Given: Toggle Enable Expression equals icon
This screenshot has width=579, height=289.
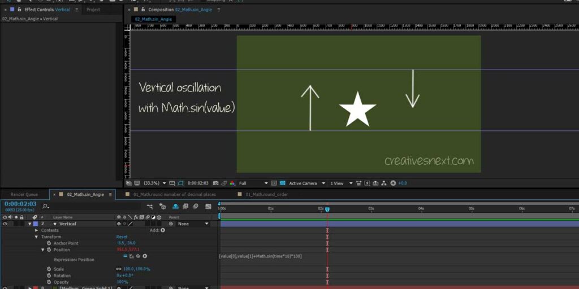Looking at the screenshot, I should [125, 256].
